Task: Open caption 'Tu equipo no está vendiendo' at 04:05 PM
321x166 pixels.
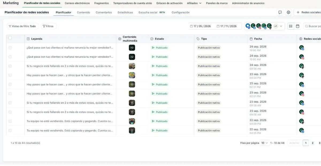Action: pos(70,130)
